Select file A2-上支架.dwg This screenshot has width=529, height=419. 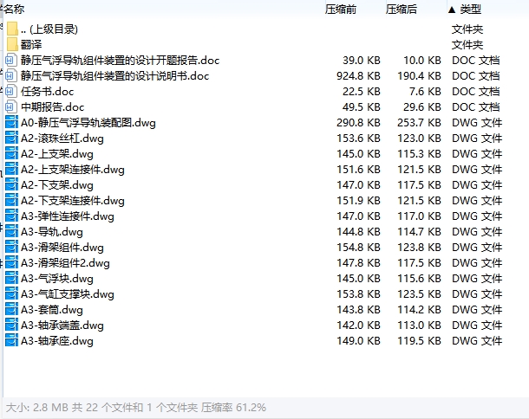[x=57, y=153]
